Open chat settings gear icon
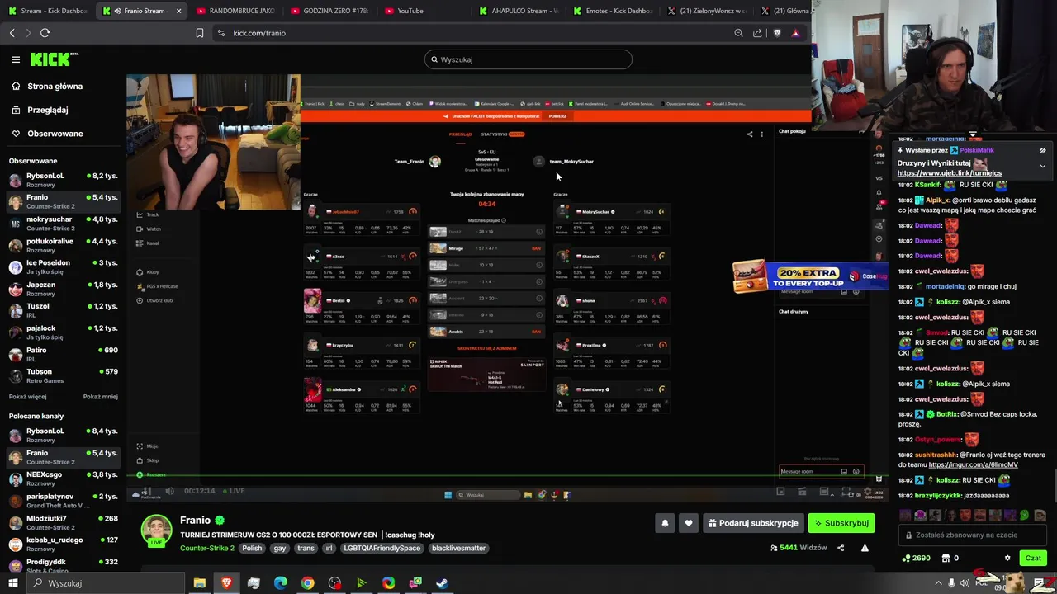Screen dimensions: 1057x594 click(x=1007, y=559)
